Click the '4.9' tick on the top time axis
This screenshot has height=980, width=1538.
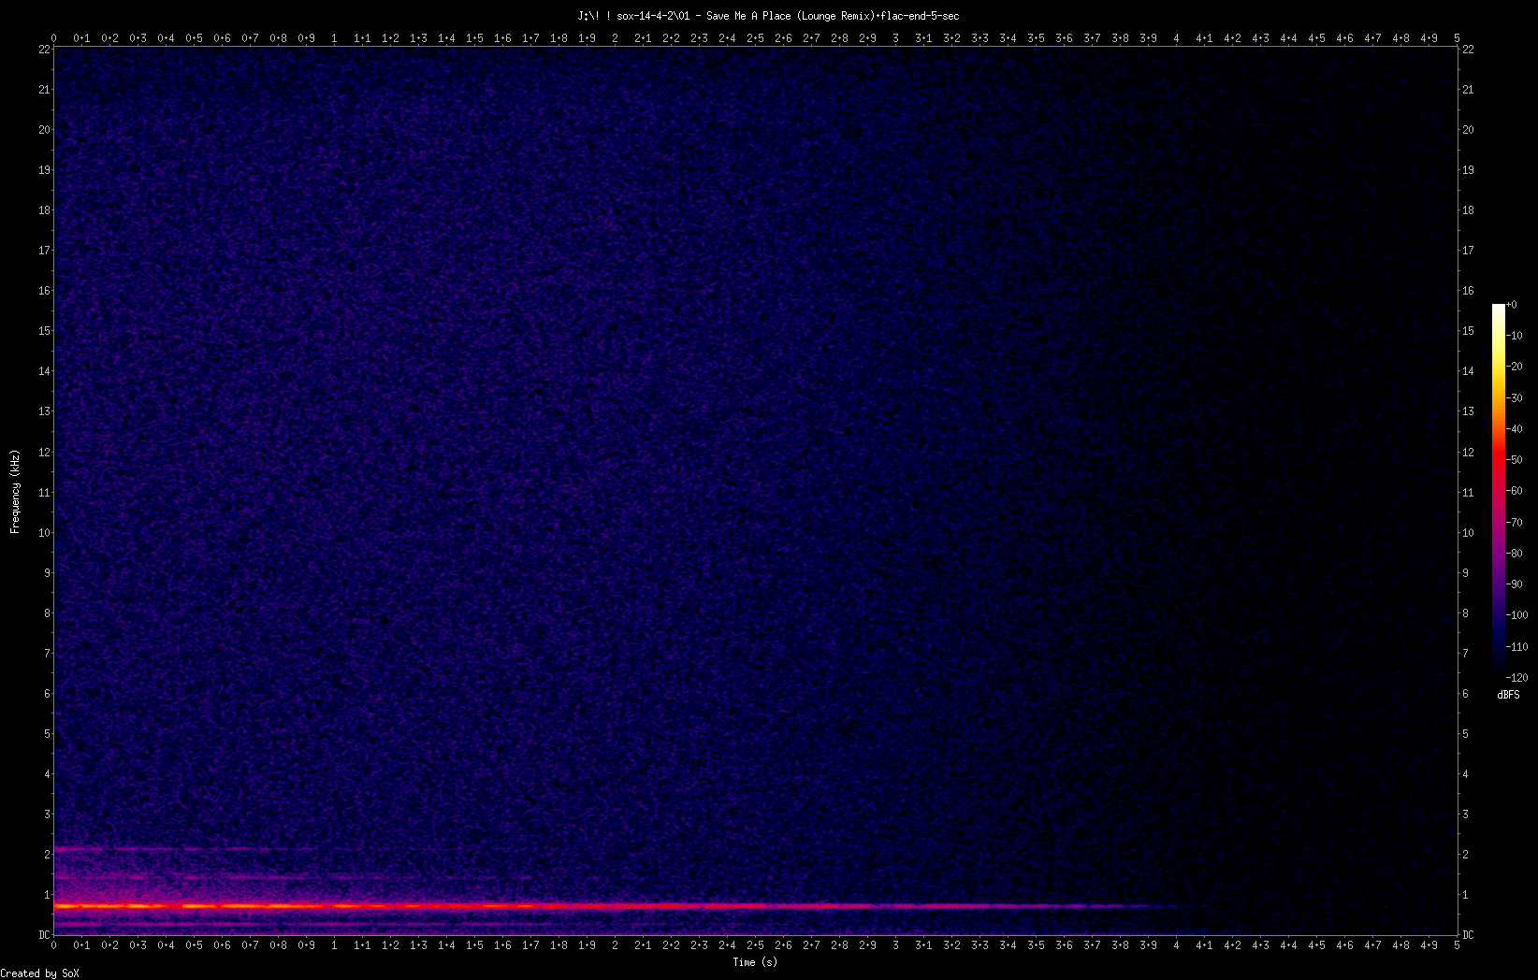(x=1429, y=38)
